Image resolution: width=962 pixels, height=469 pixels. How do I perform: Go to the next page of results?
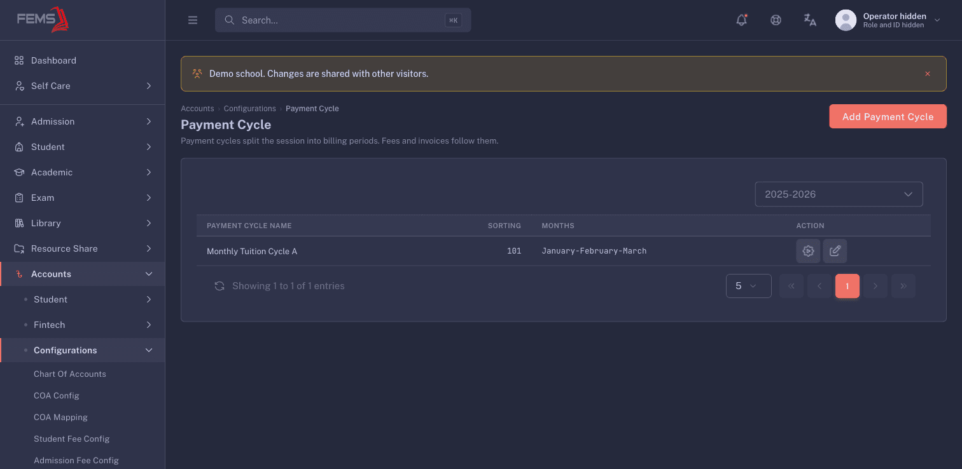(875, 286)
